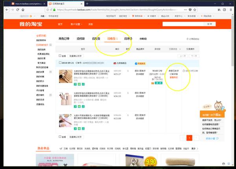
Task: Click the 下一页 next page button
Action: tap(194, 56)
